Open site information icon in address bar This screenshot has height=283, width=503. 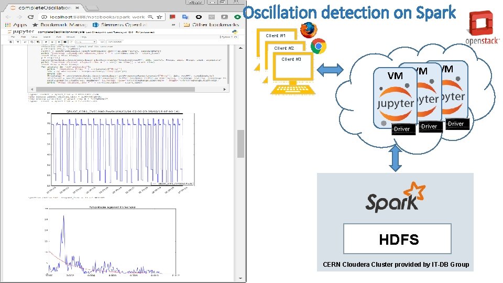[x=44, y=17]
